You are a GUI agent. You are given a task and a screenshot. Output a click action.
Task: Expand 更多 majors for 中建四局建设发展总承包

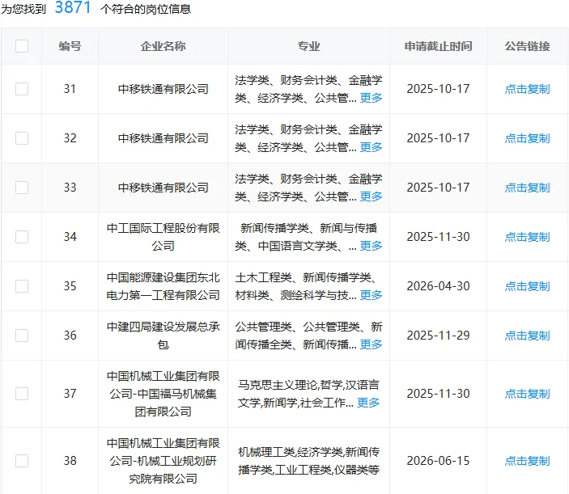tap(371, 344)
